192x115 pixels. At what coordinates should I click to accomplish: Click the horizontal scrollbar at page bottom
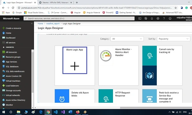click(x=156, y=108)
